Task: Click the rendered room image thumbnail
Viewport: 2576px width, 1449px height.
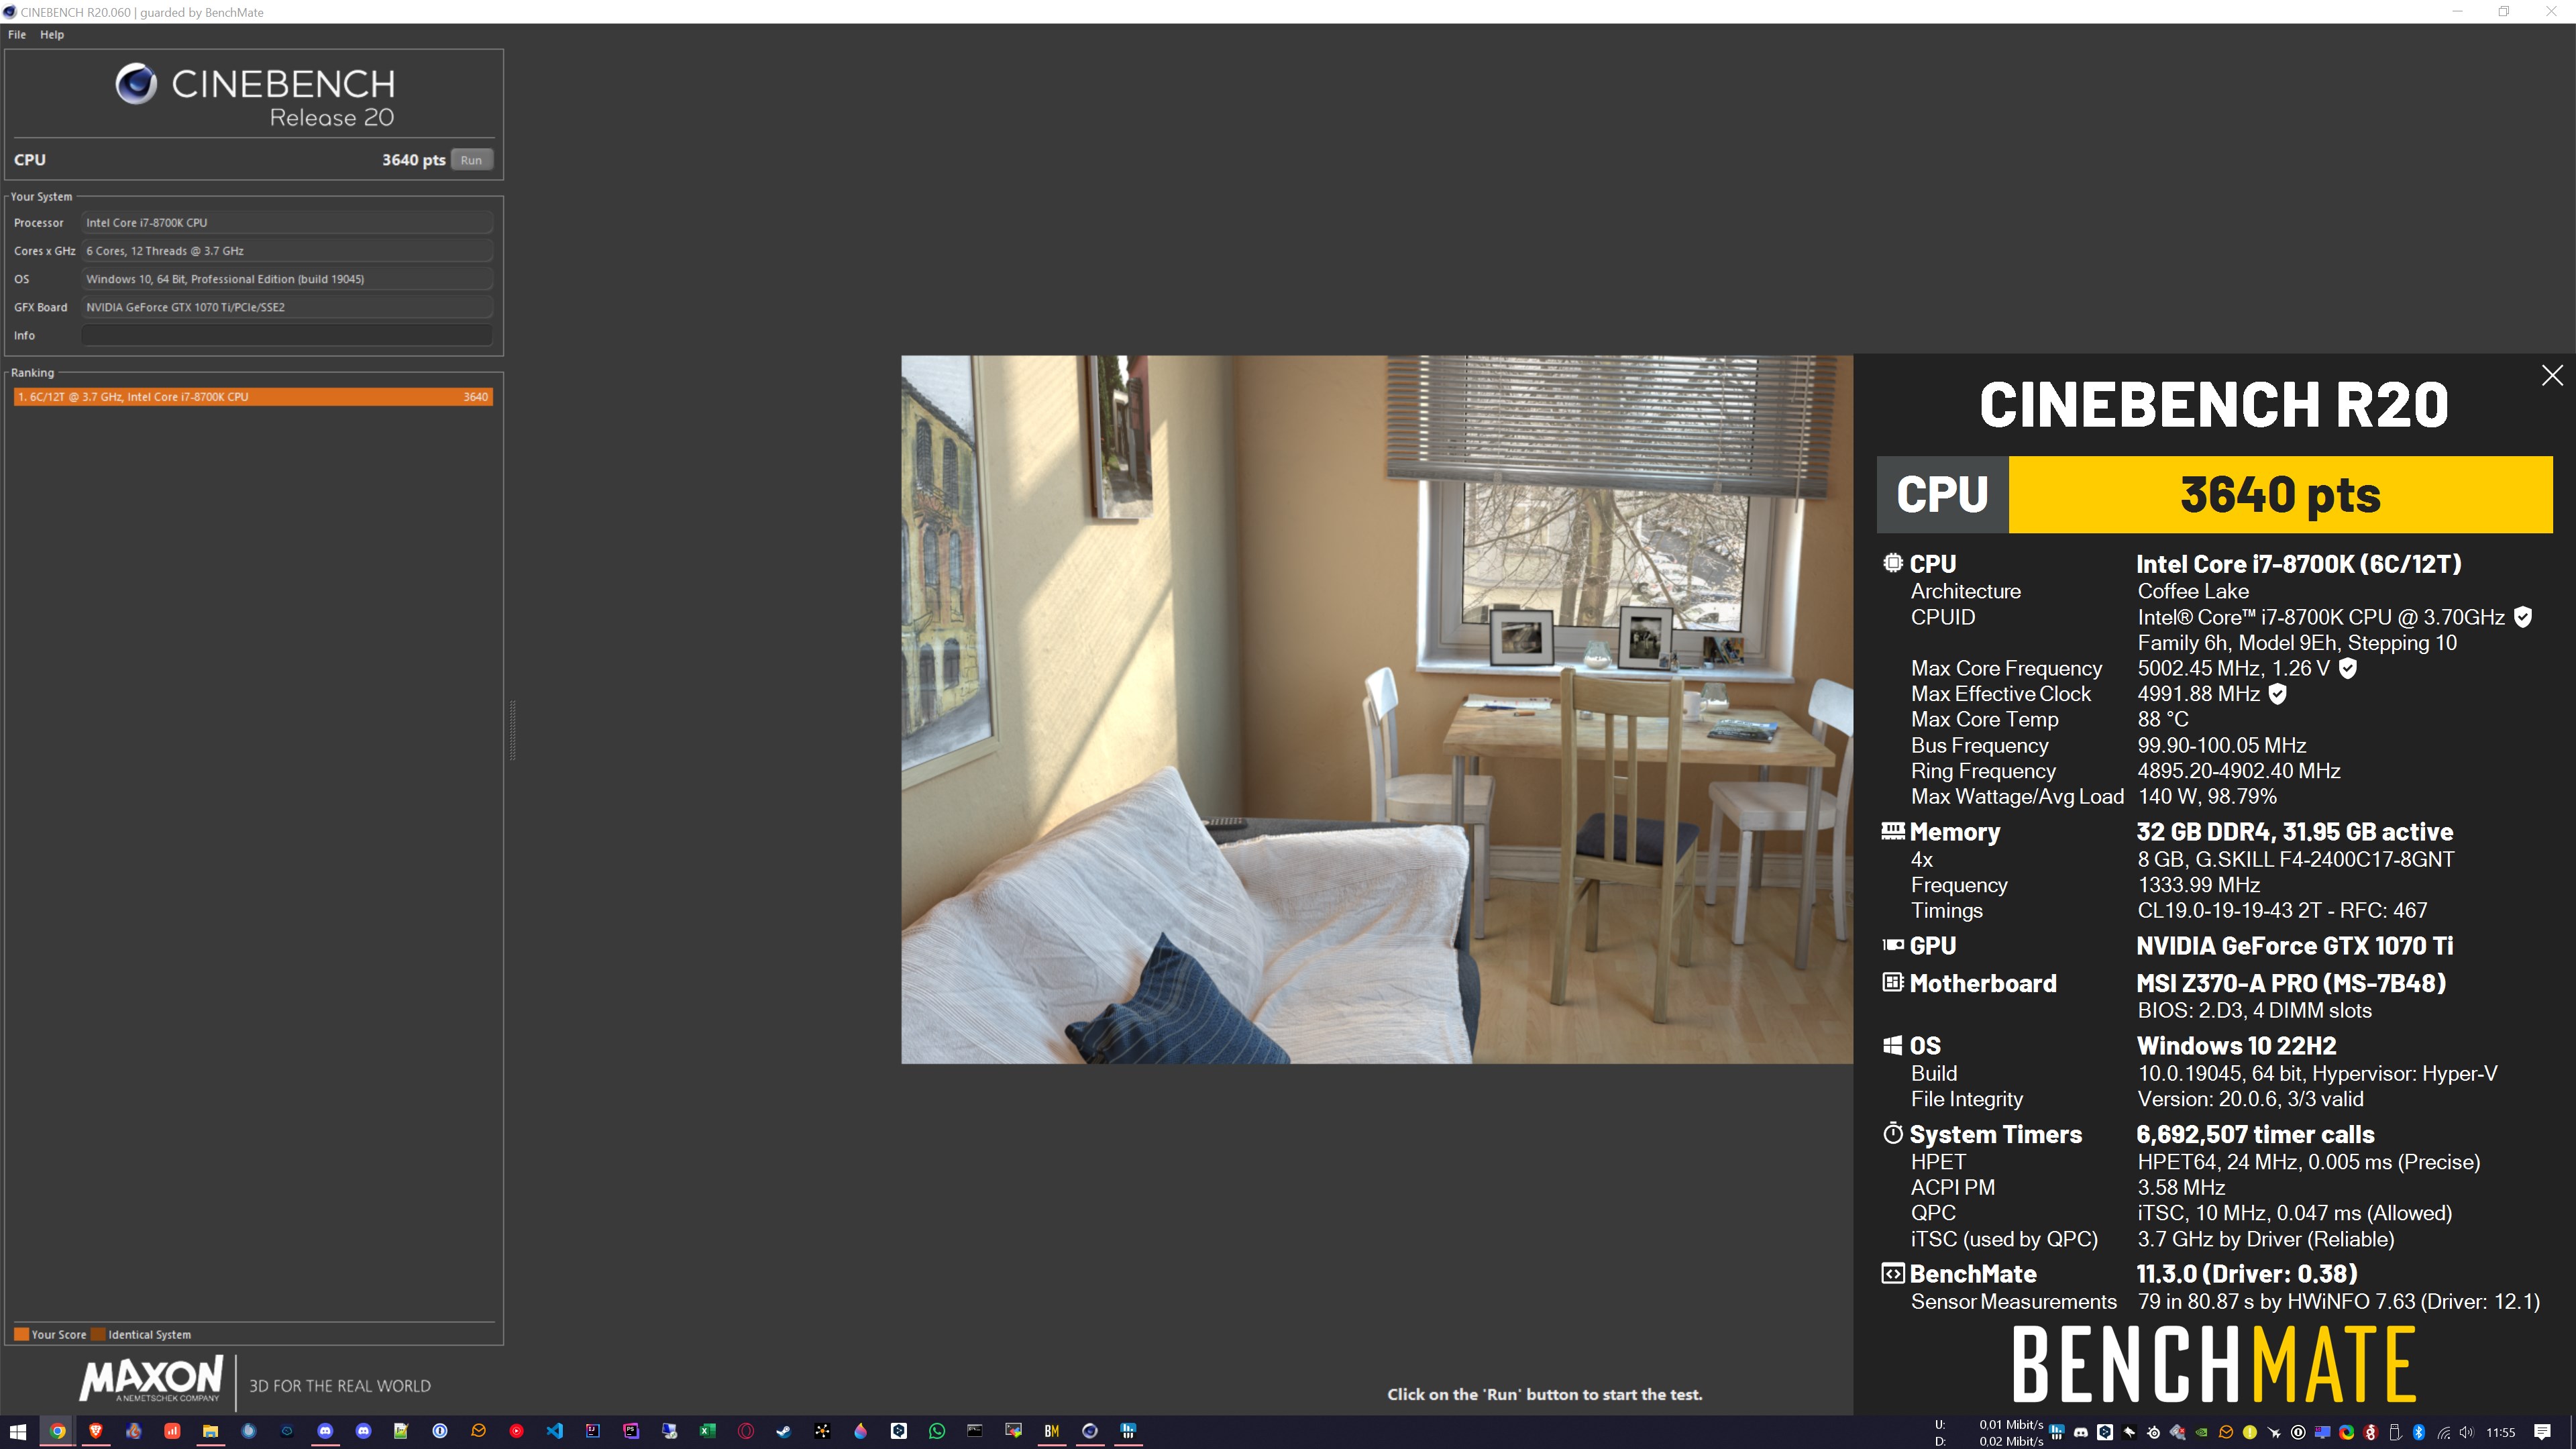Action: tap(1377, 709)
